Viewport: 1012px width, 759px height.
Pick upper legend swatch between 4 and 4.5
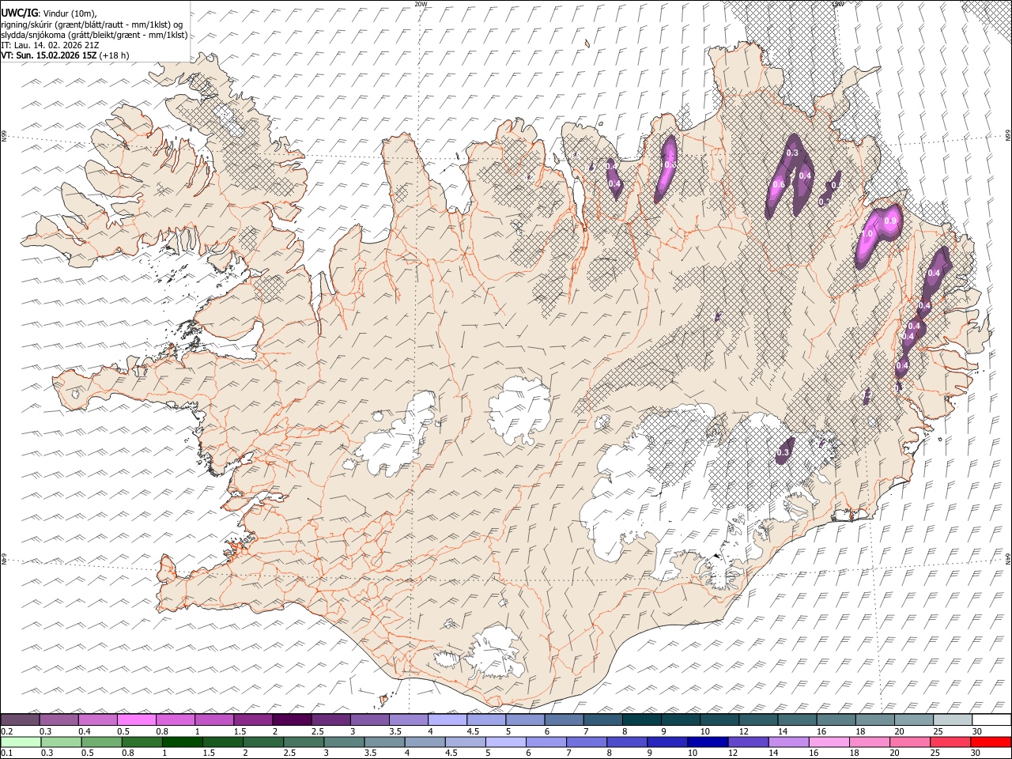tap(447, 720)
